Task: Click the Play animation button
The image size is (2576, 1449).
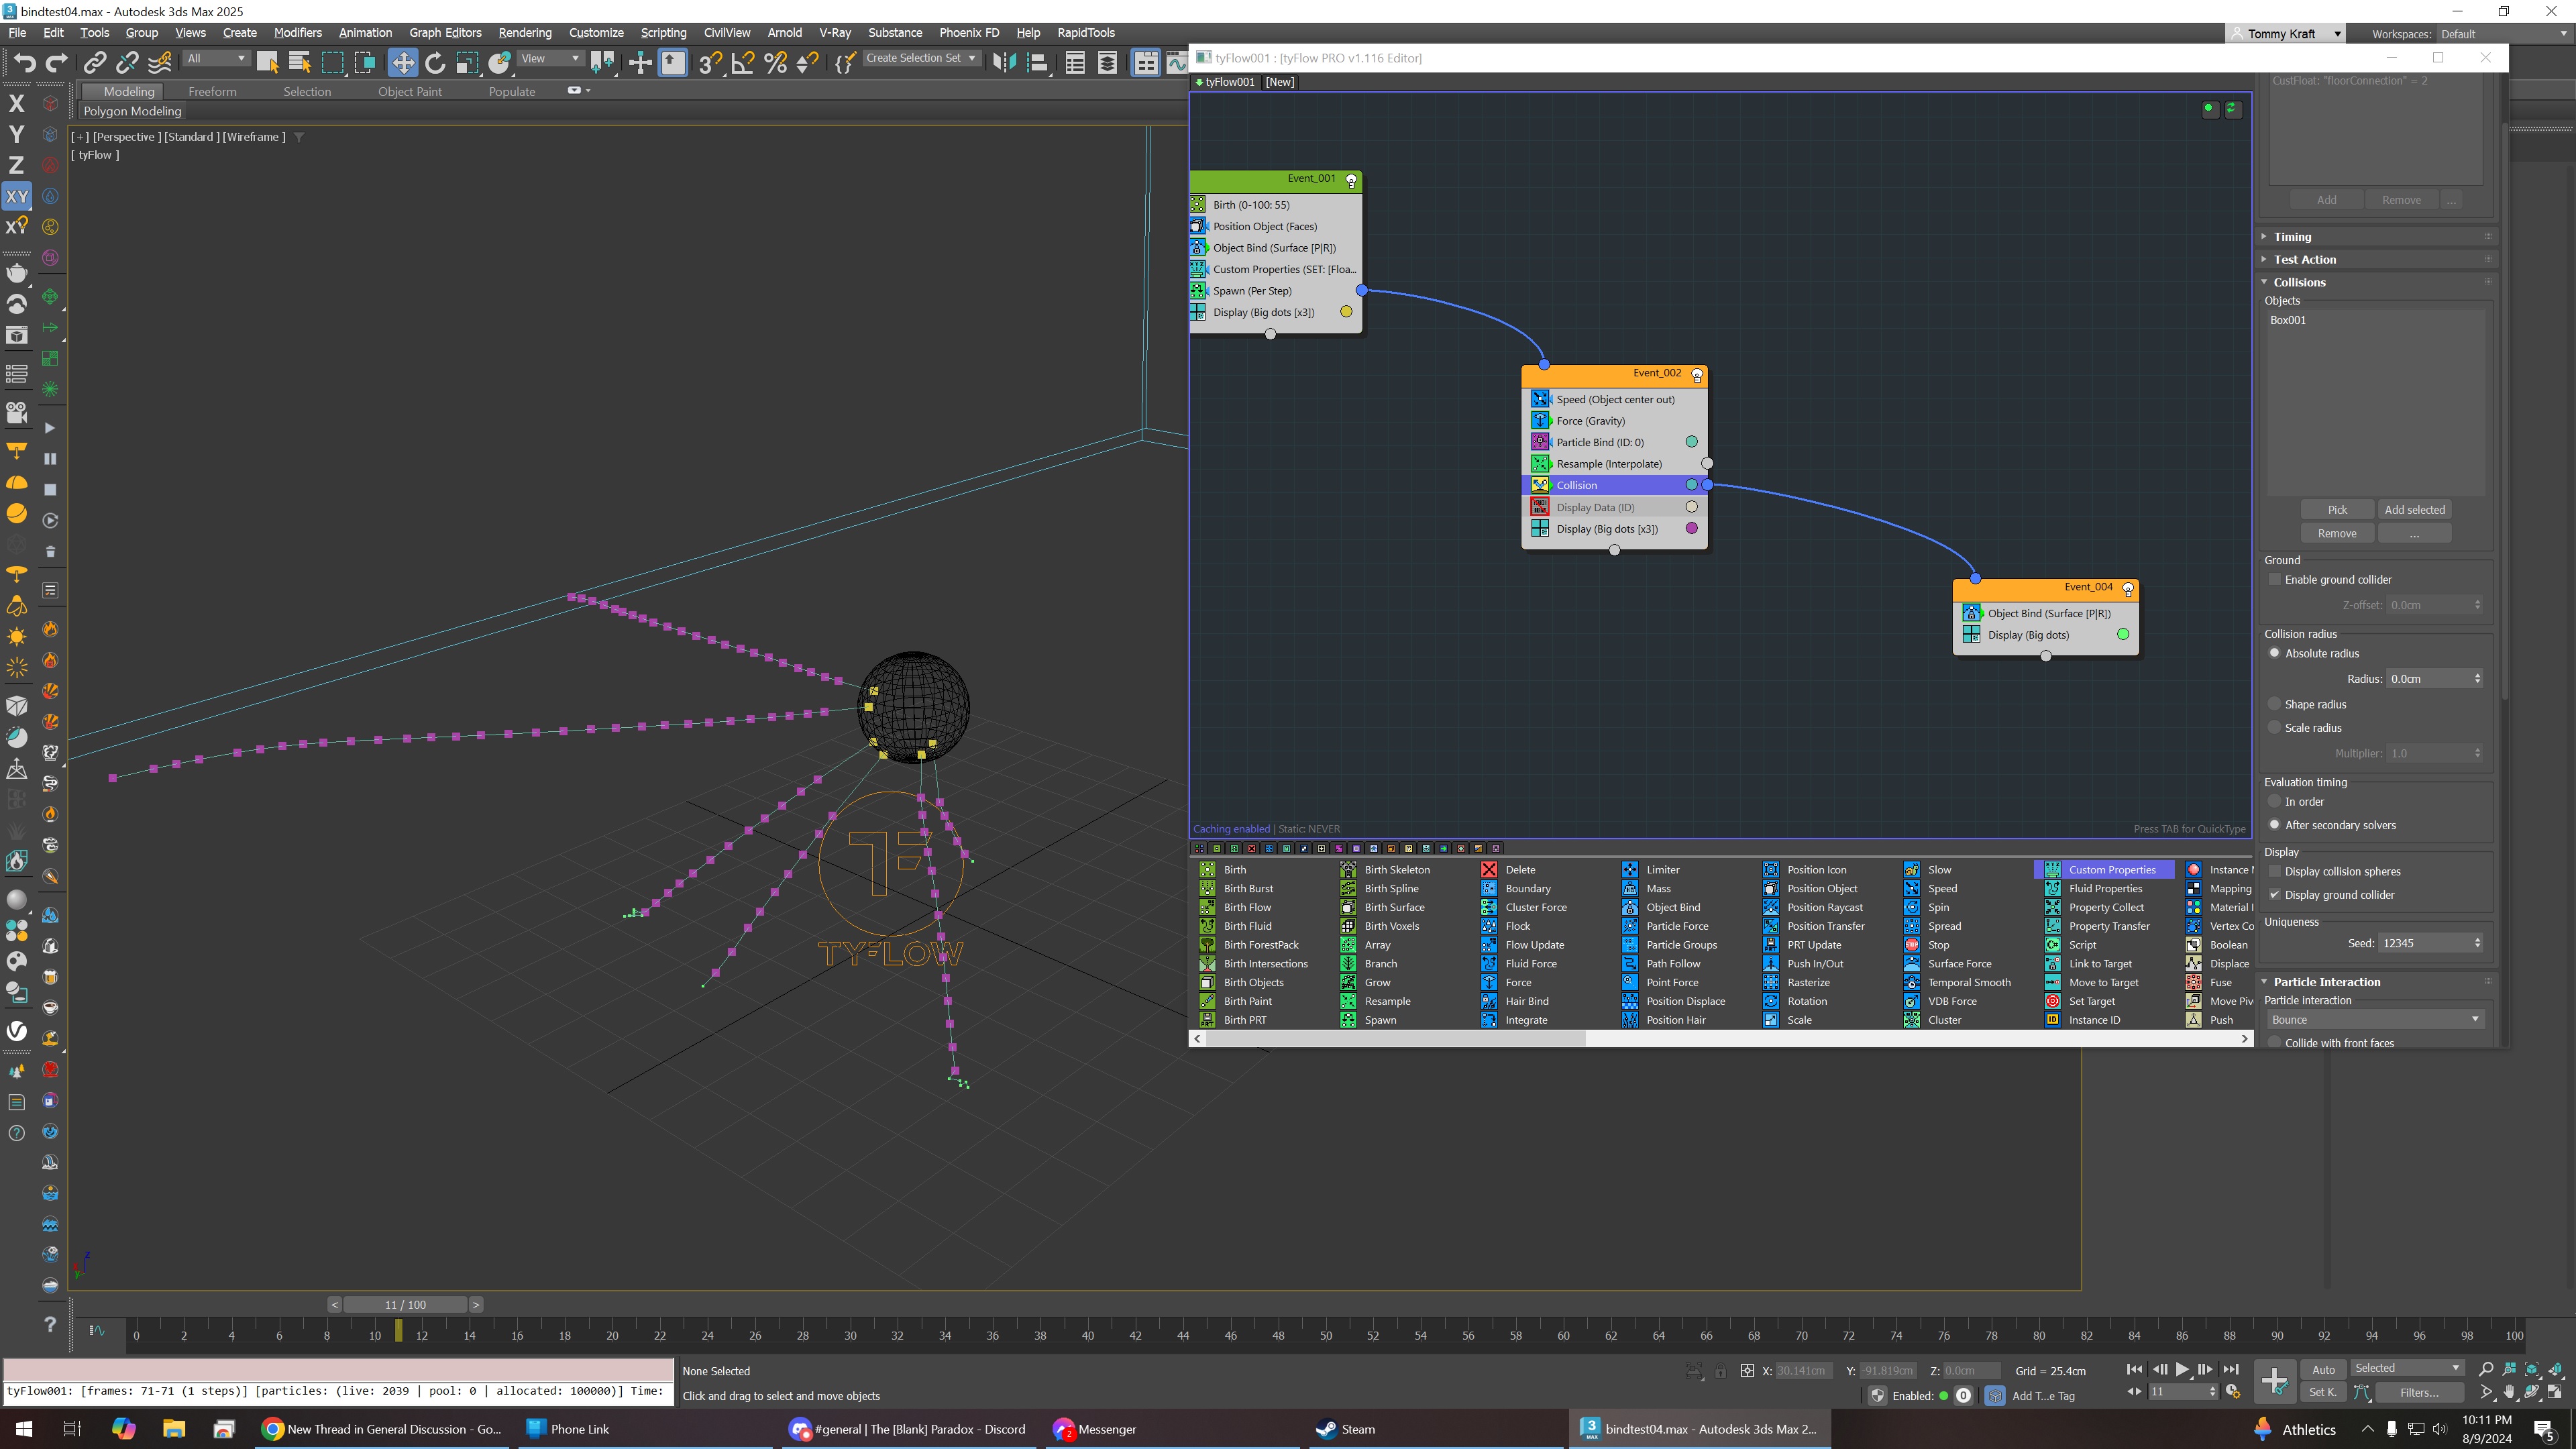Action: click(2182, 1369)
